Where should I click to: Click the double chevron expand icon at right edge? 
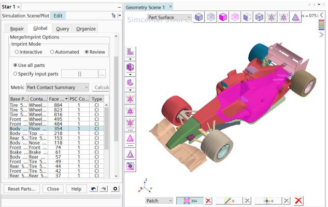tap(321, 35)
